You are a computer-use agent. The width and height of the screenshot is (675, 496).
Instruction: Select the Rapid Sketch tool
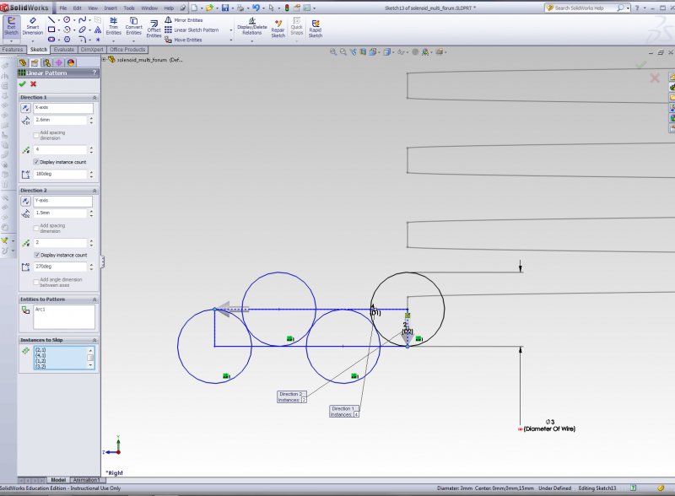(x=315, y=27)
